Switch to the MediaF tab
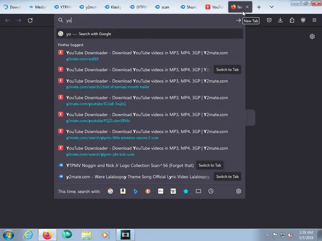322x241 pixels. click(x=38, y=7)
